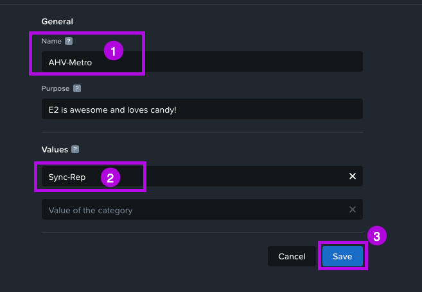
Task: Click the 'Value of the category' placeholder field
Action: tap(202, 209)
